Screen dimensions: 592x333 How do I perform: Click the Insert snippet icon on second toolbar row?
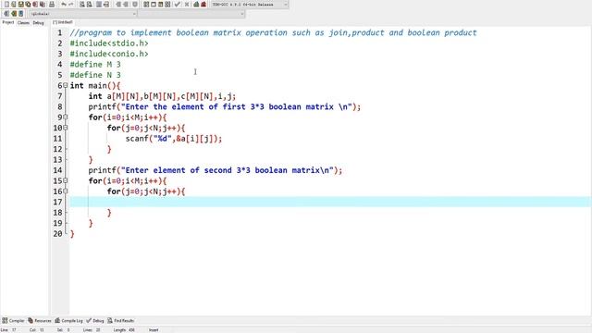point(6,14)
